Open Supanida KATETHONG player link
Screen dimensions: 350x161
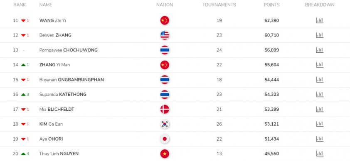(x=63, y=95)
